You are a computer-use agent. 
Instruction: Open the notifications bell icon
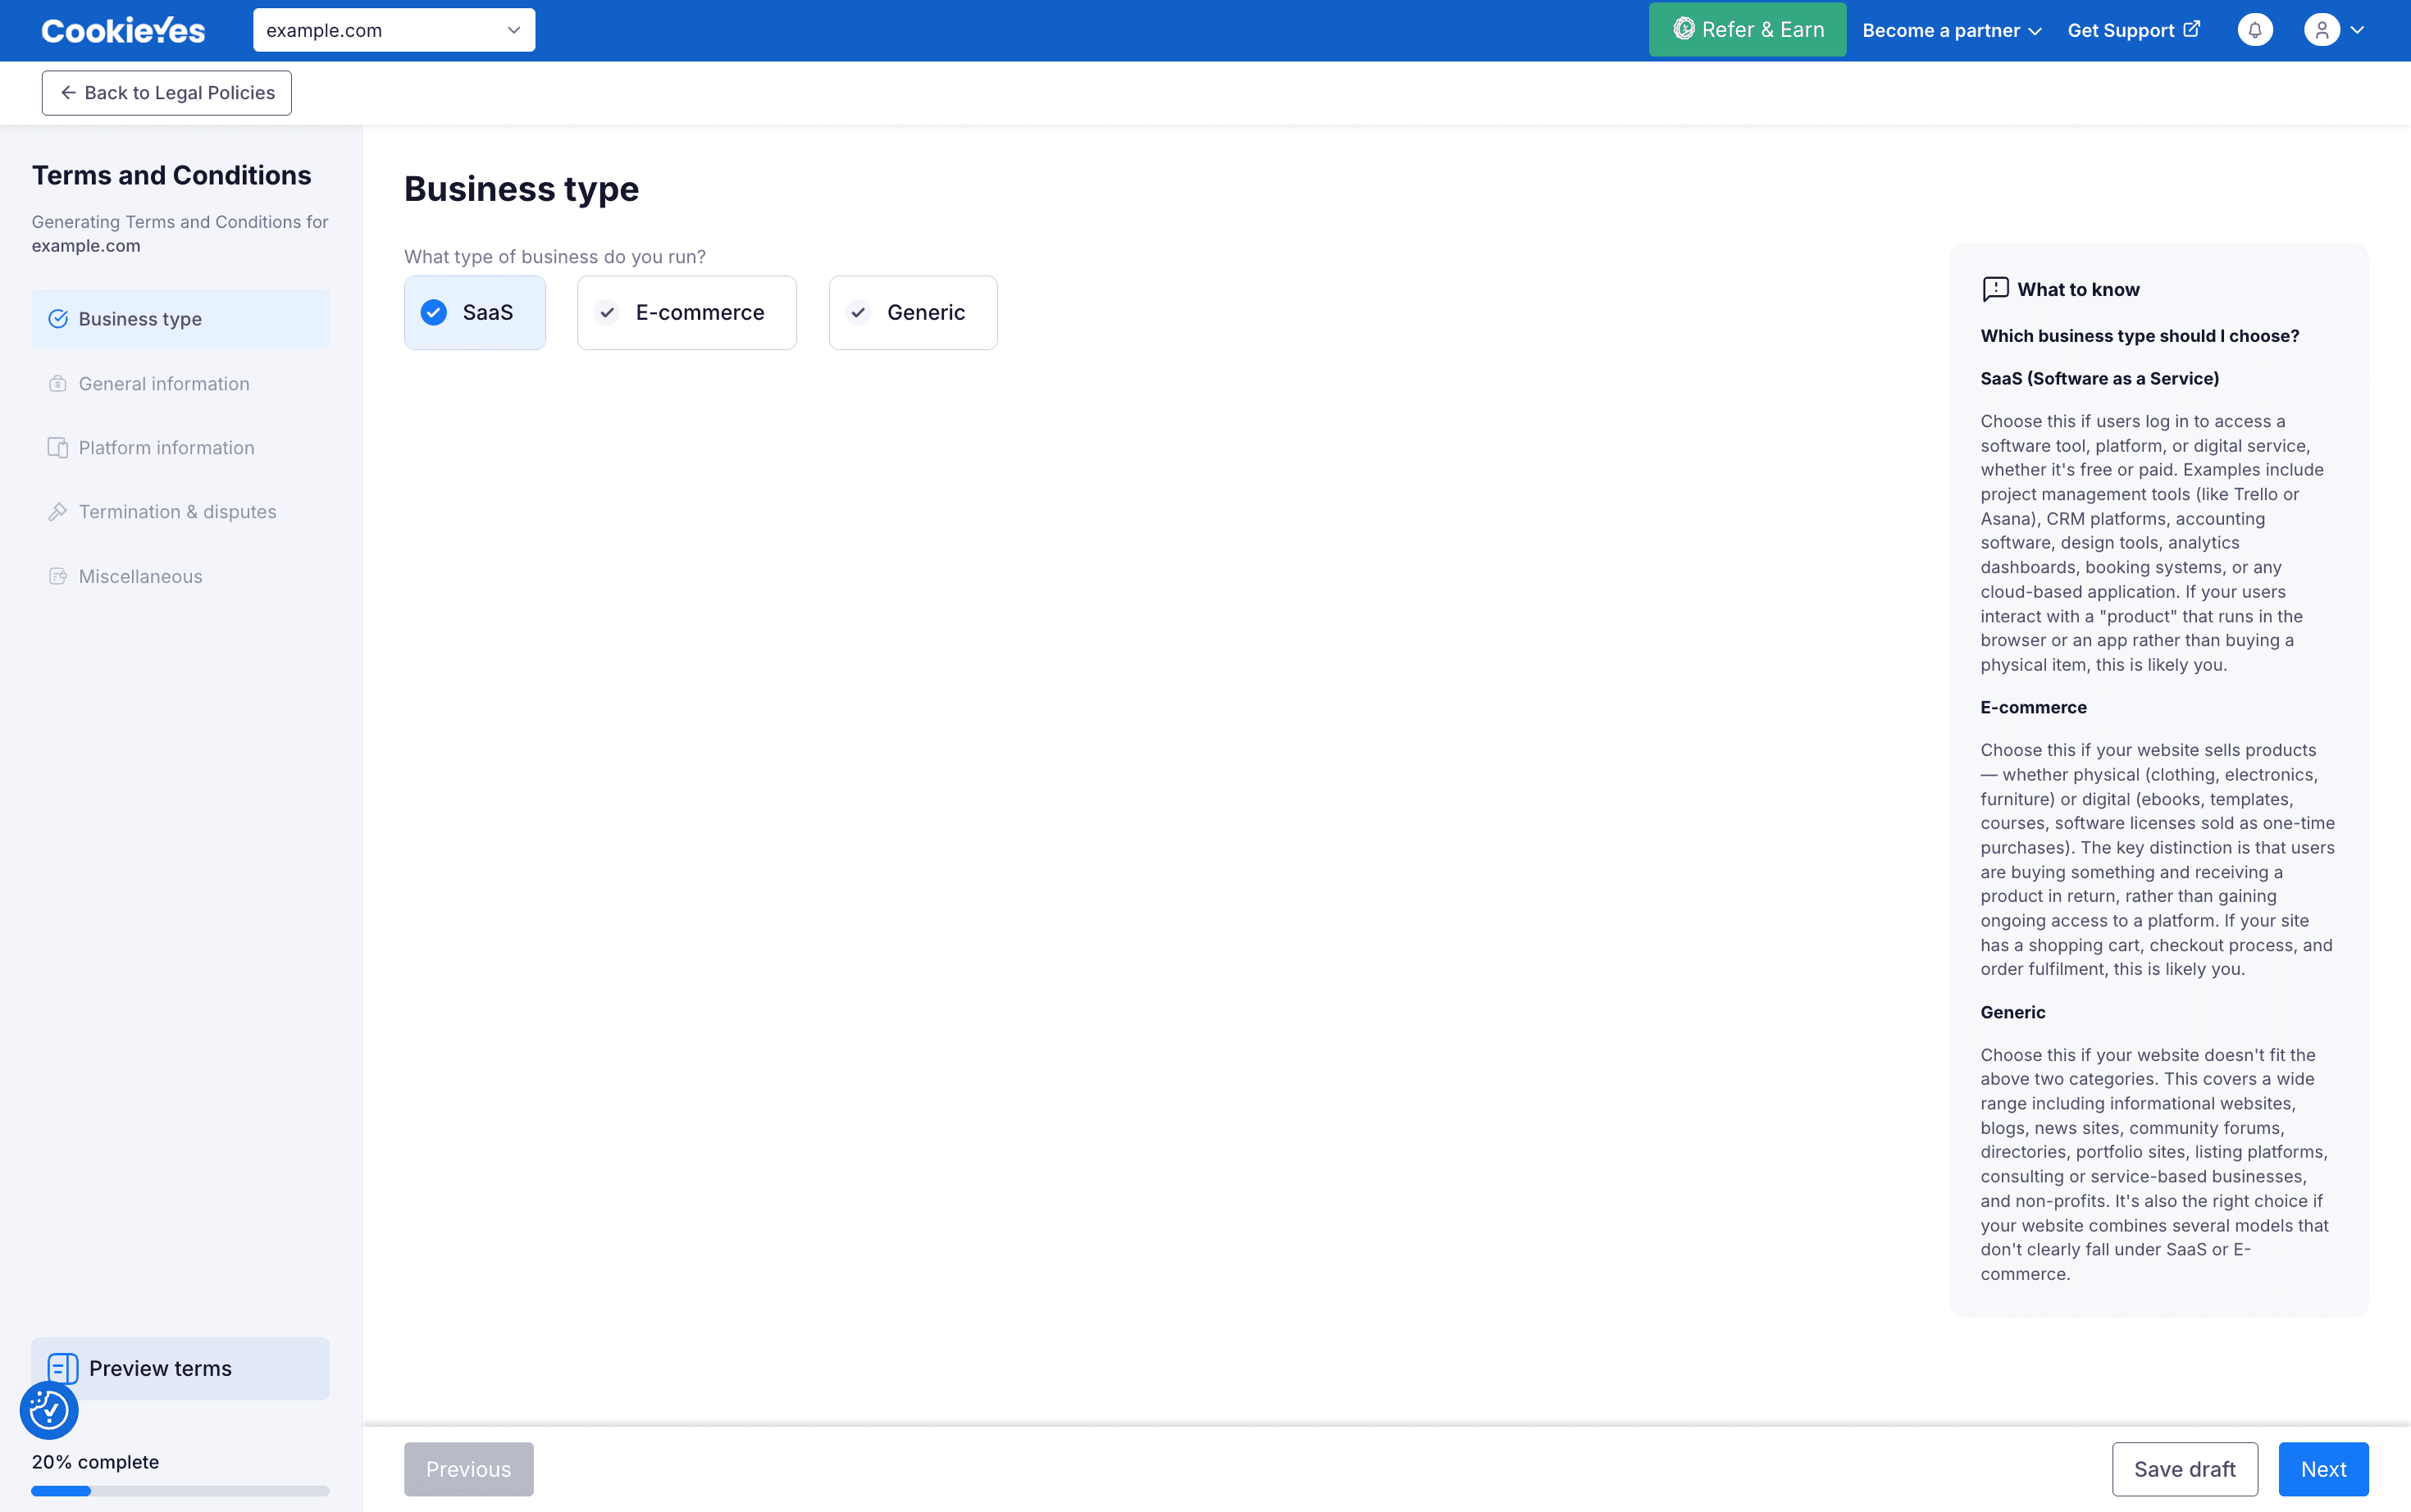[x=2254, y=30]
